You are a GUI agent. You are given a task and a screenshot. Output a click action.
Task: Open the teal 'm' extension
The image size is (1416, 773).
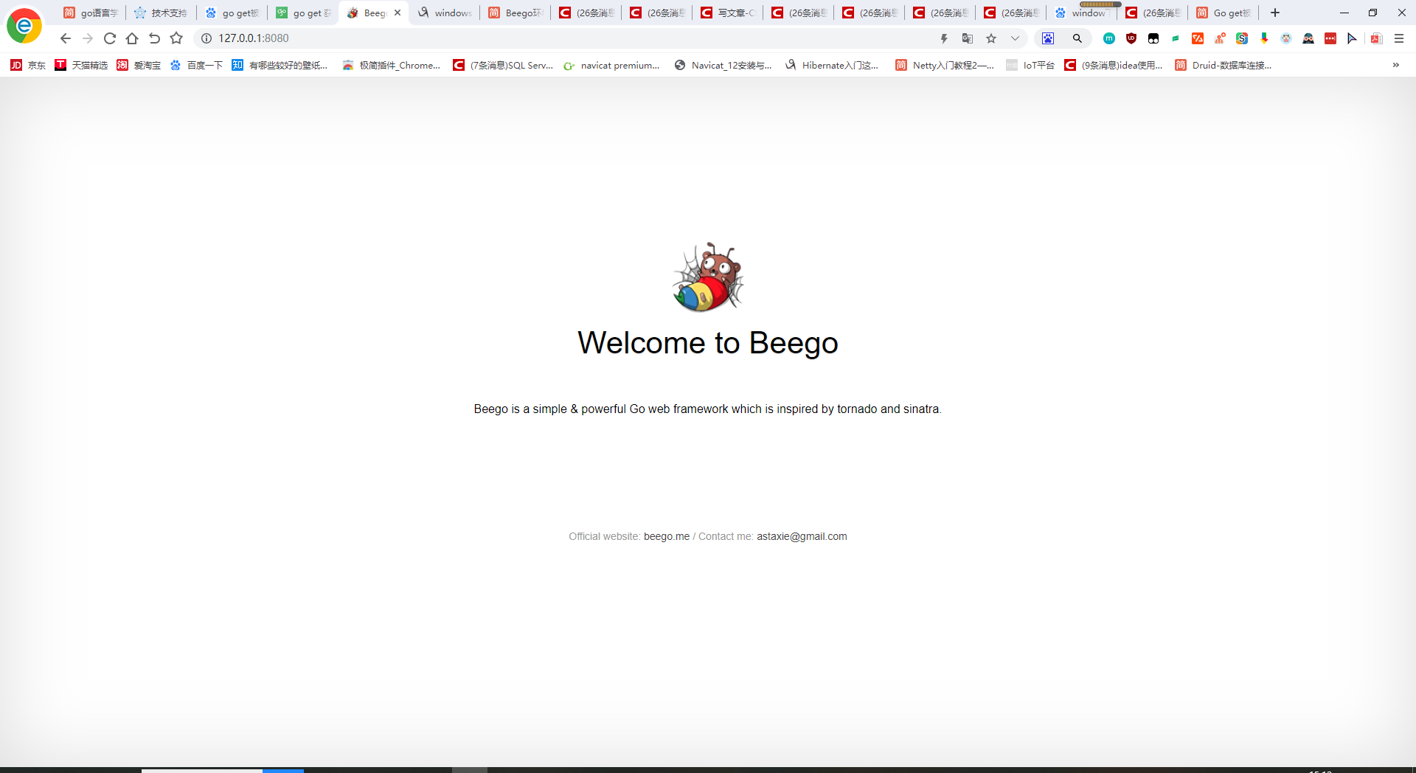coord(1109,38)
